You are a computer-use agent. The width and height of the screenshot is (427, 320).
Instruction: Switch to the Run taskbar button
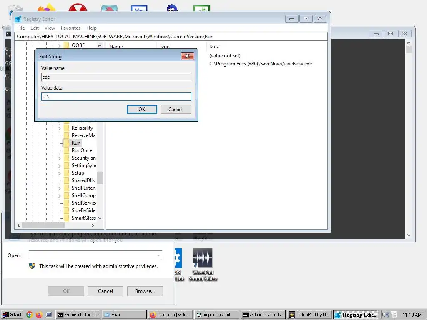tap(124, 315)
